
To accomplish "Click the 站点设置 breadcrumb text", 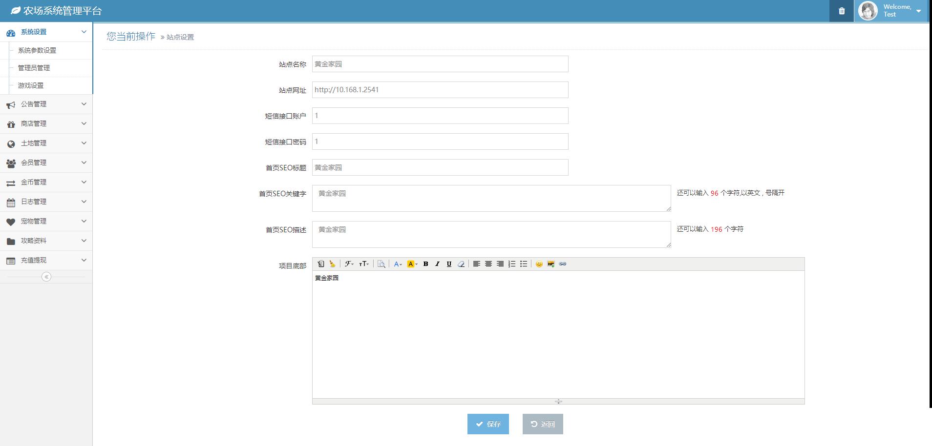I will (180, 37).
